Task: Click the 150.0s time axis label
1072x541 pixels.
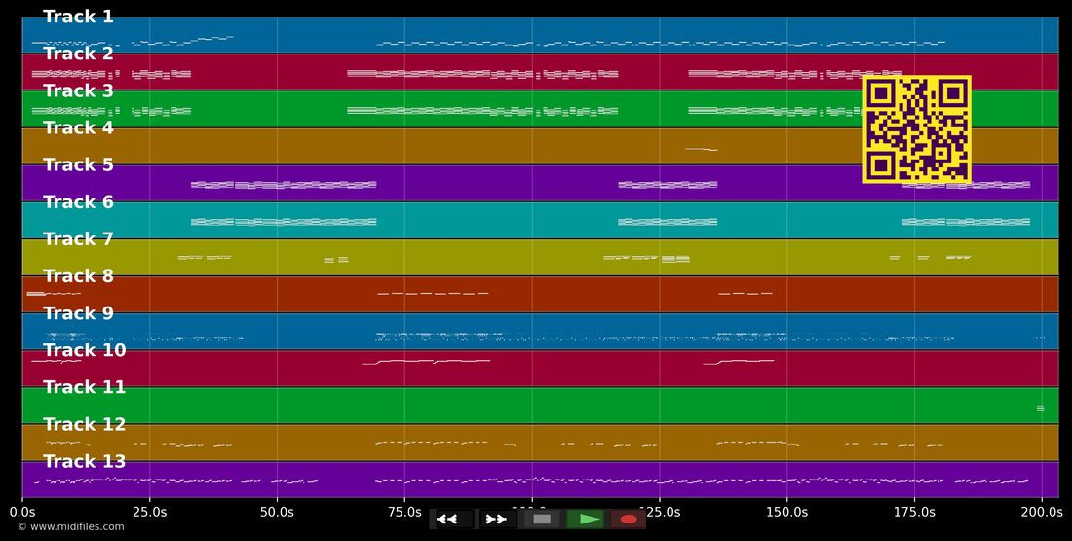Action: [786, 512]
